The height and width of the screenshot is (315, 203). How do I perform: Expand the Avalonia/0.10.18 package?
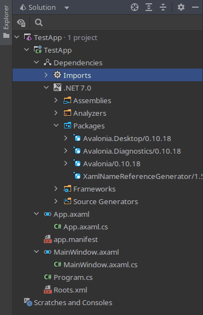point(66,164)
